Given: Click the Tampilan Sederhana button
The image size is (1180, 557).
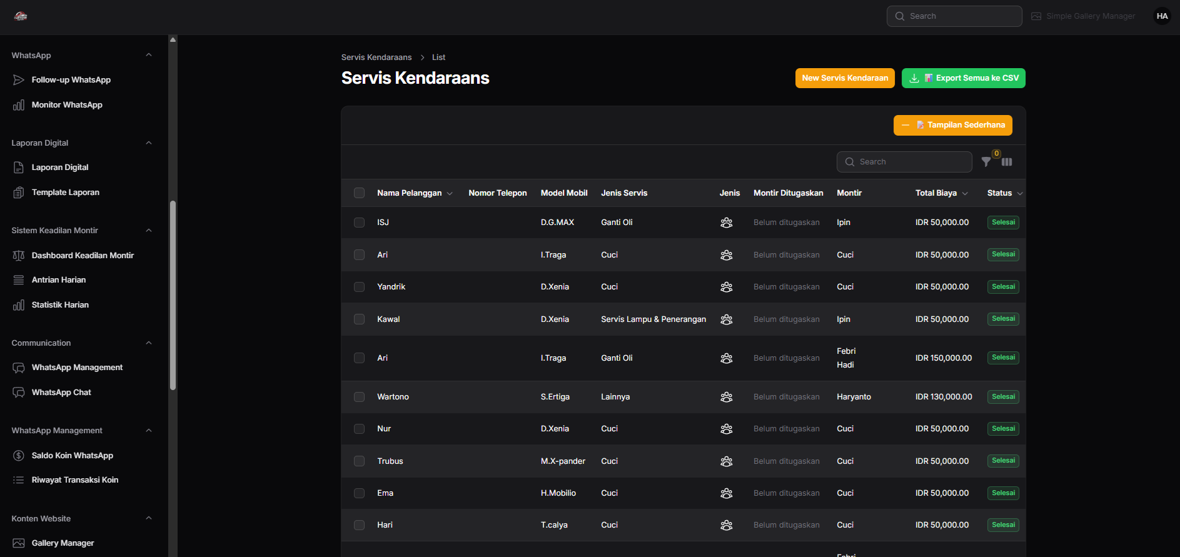Looking at the screenshot, I should (x=952, y=125).
